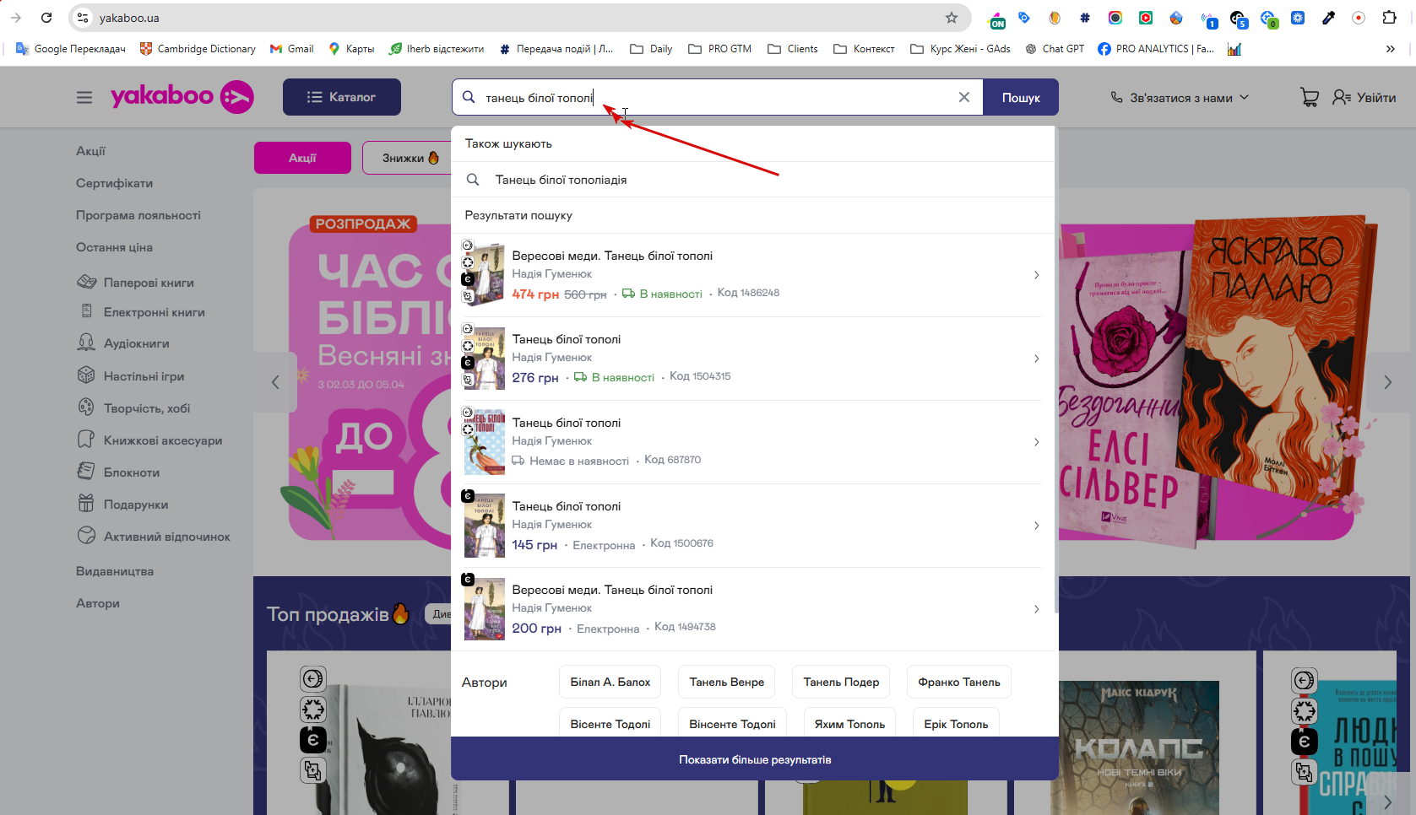
Task: Open the Подарунки gift icon
Action: 86,504
